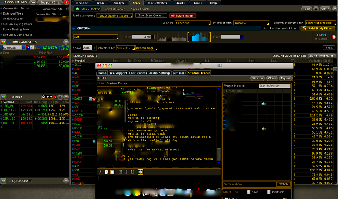Open the Show 2000 count dropdown arrow
This screenshot has width=338, height=199.
coord(94,48)
